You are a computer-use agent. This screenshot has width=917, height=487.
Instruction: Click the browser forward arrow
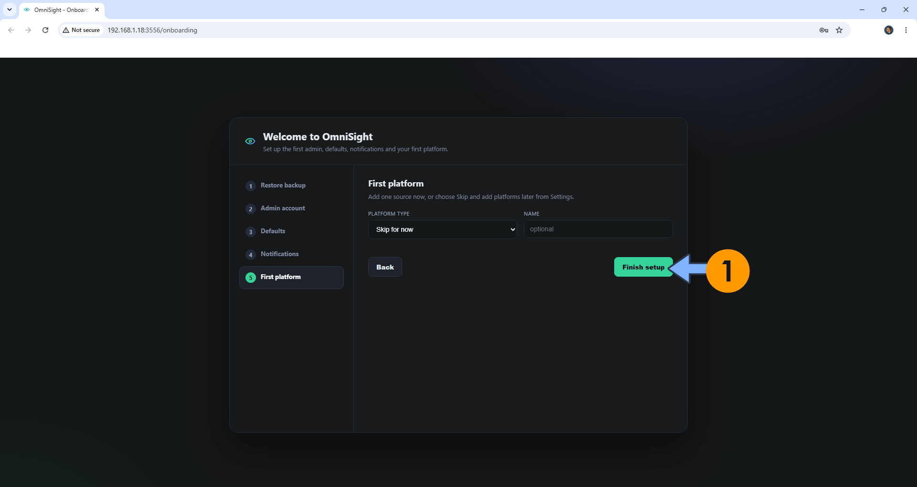(x=28, y=30)
